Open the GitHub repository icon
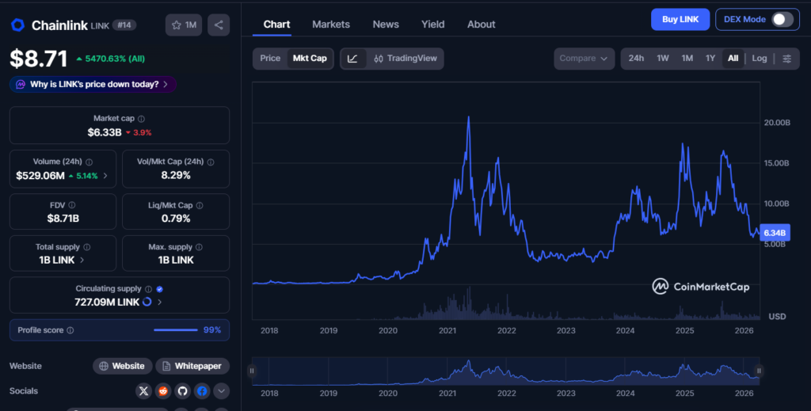This screenshot has width=811, height=411. click(x=182, y=390)
